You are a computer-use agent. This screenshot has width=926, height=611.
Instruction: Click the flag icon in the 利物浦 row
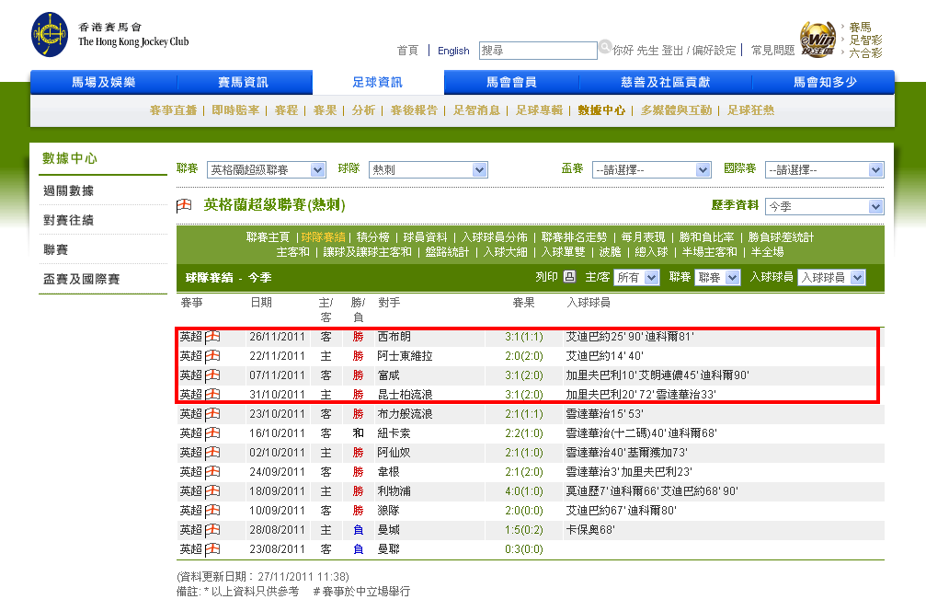(212, 491)
